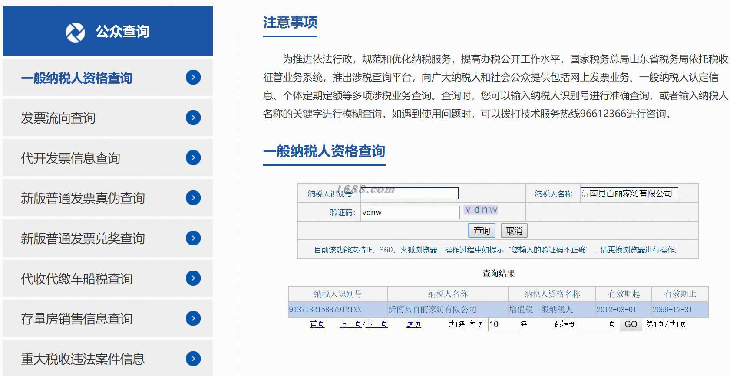The height and width of the screenshot is (376, 730).
Task: Click arrow icon beside 发票流向查询
Action: [x=193, y=118]
